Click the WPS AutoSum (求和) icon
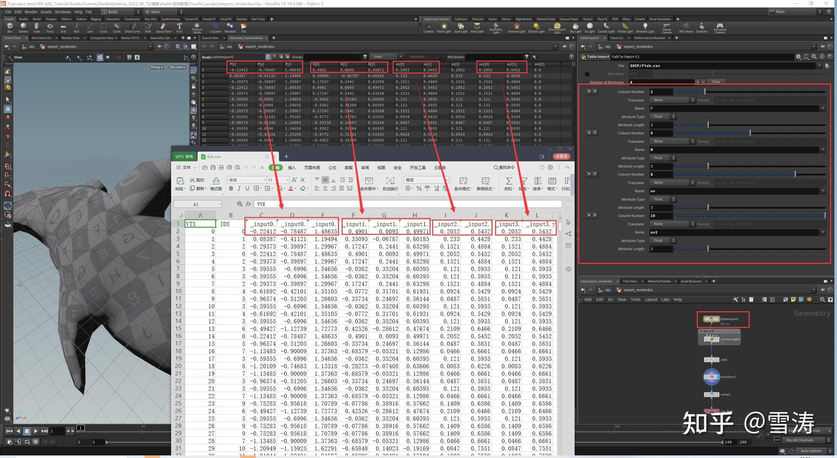 coord(508,184)
